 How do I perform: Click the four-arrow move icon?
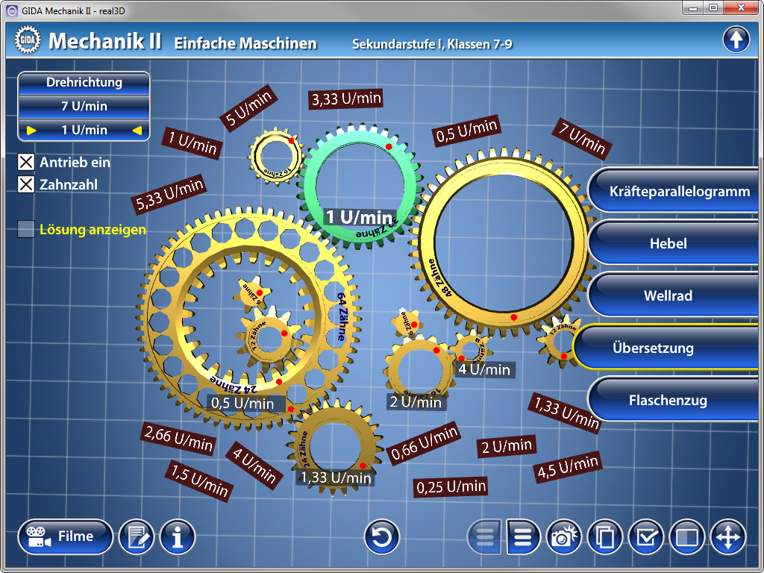coord(727,536)
